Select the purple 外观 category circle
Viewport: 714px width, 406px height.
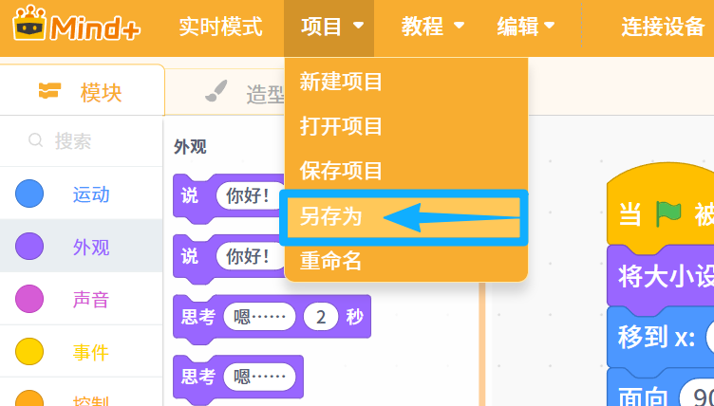pyautogui.click(x=29, y=247)
